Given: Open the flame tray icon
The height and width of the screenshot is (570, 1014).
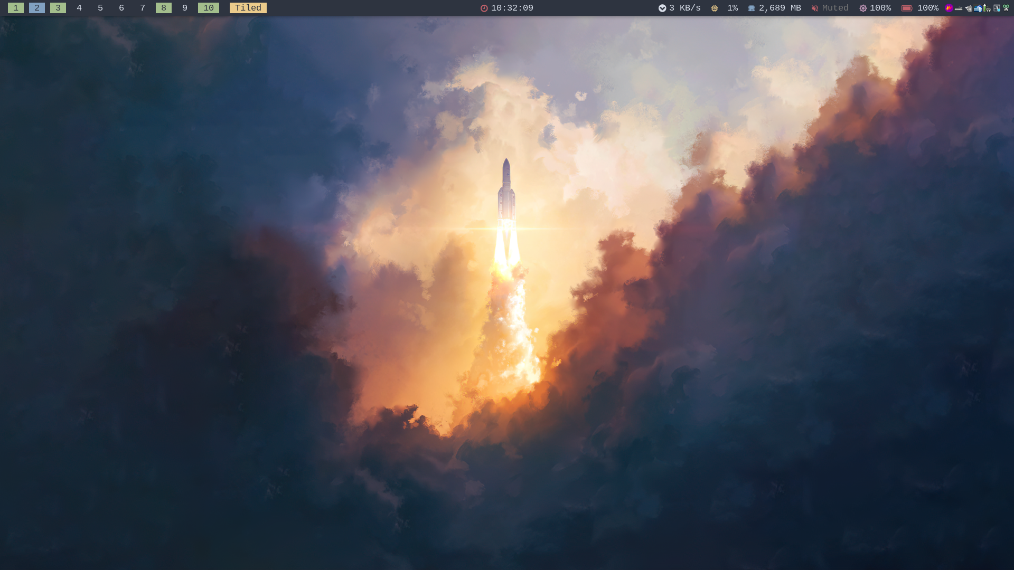Looking at the screenshot, I should point(949,8).
